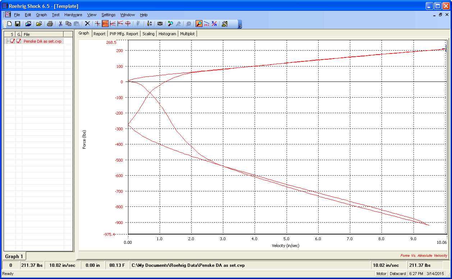Delete with the black X toolbar icon
This screenshot has height=279, width=452.
click(x=87, y=24)
